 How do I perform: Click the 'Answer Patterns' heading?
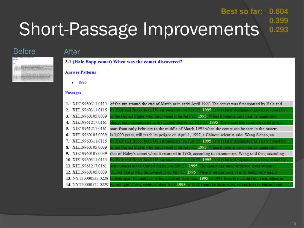click(80, 72)
